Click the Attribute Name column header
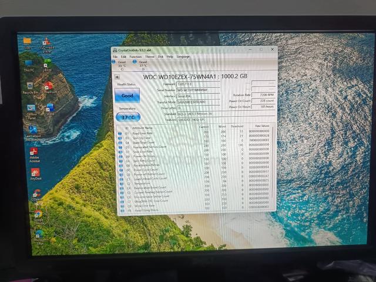 (x=142, y=128)
